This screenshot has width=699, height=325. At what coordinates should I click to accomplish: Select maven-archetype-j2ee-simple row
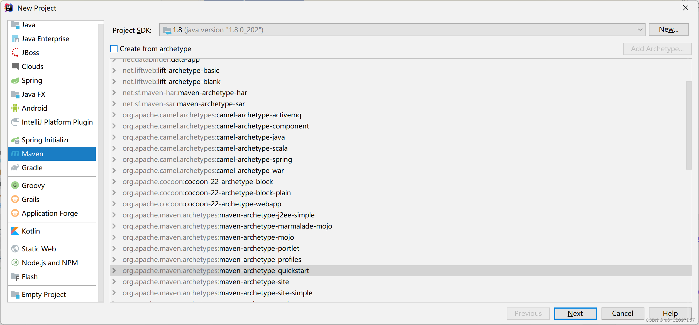(x=401, y=215)
